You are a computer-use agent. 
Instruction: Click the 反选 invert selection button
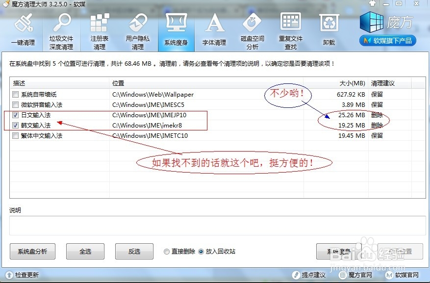134,251
